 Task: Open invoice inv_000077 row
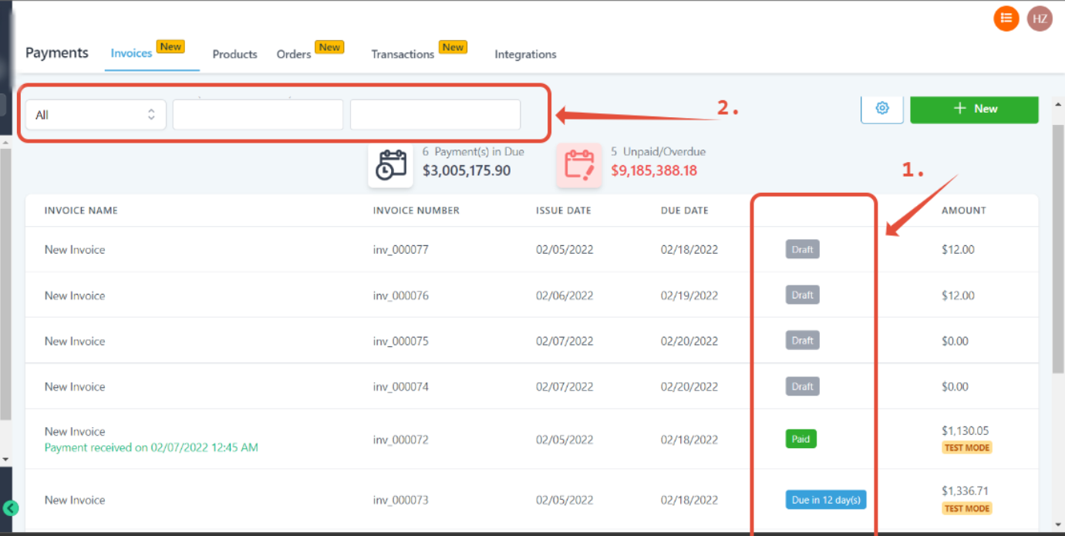click(x=531, y=250)
